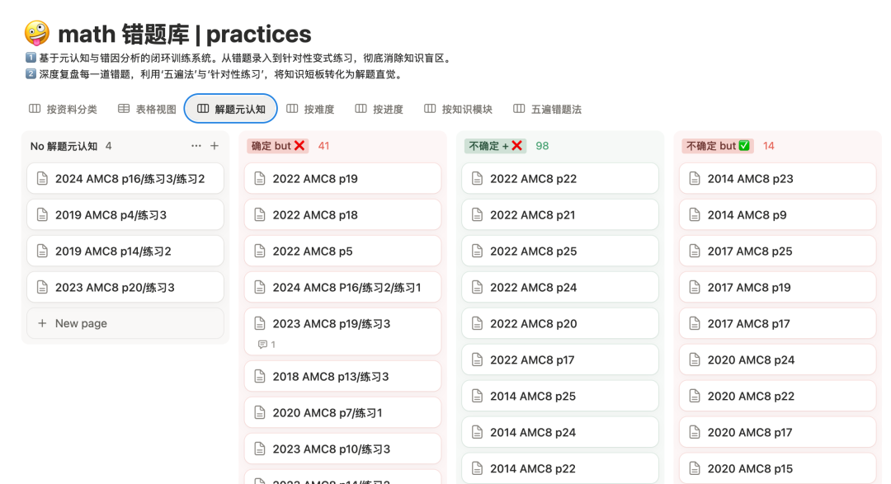Image resolution: width=891 pixels, height=484 pixels.
Task: Click the 不确定 + ❌ column label
Action: (495, 146)
